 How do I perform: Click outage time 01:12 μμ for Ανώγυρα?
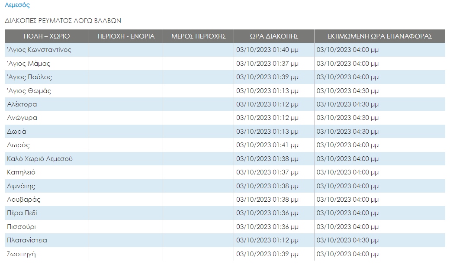pyautogui.click(x=267, y=118)
